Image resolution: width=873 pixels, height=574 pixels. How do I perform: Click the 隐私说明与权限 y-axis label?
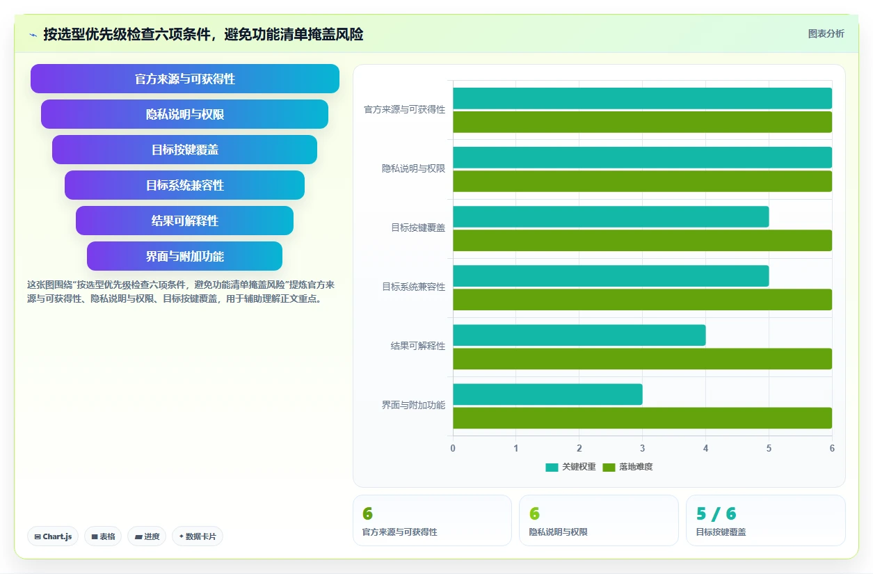413,168
